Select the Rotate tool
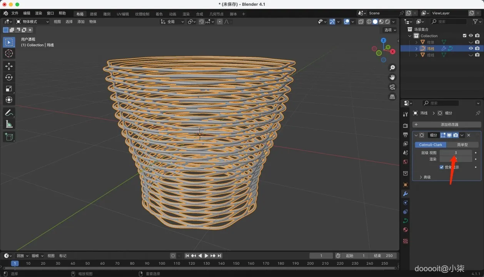 [9, 77]
